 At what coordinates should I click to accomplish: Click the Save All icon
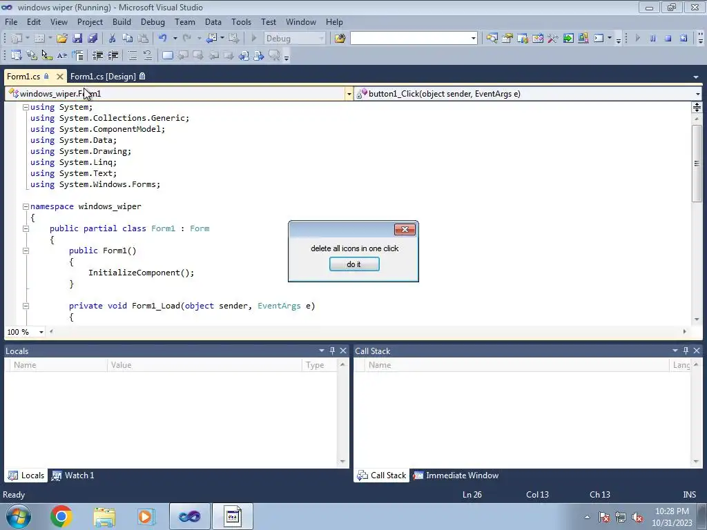pos(93,39)
